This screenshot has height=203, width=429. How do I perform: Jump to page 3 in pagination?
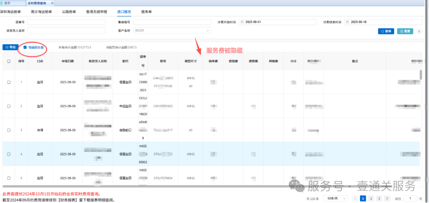click(x=379, y=198)
